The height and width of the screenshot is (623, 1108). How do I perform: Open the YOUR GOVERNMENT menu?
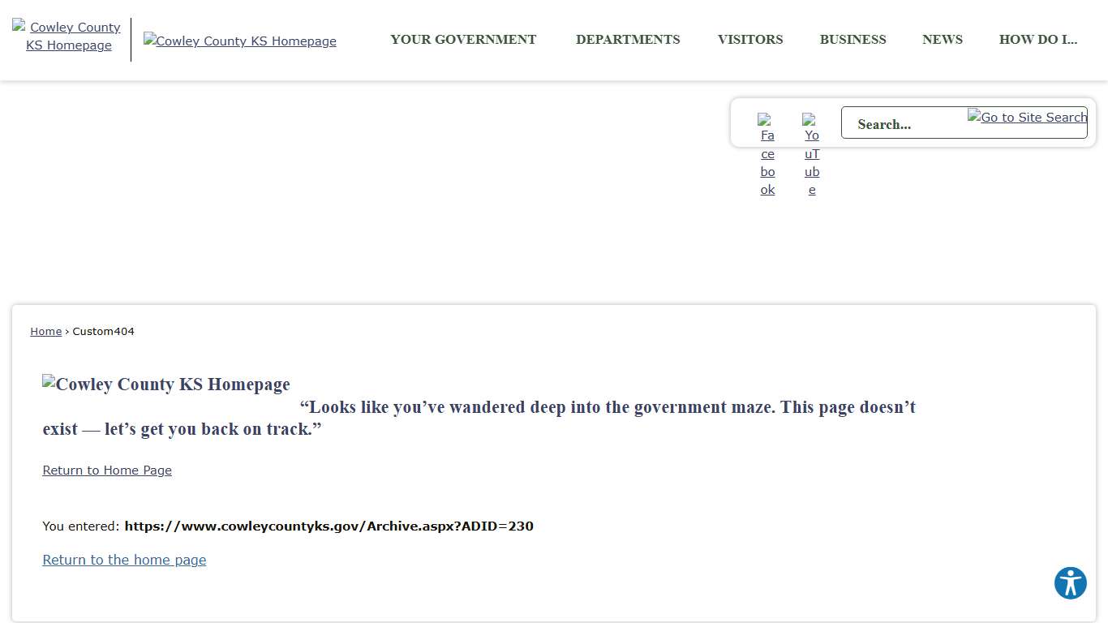point(463,40)
